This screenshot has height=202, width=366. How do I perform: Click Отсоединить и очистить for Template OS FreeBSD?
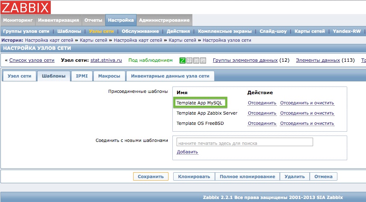(x=307, y=123)
